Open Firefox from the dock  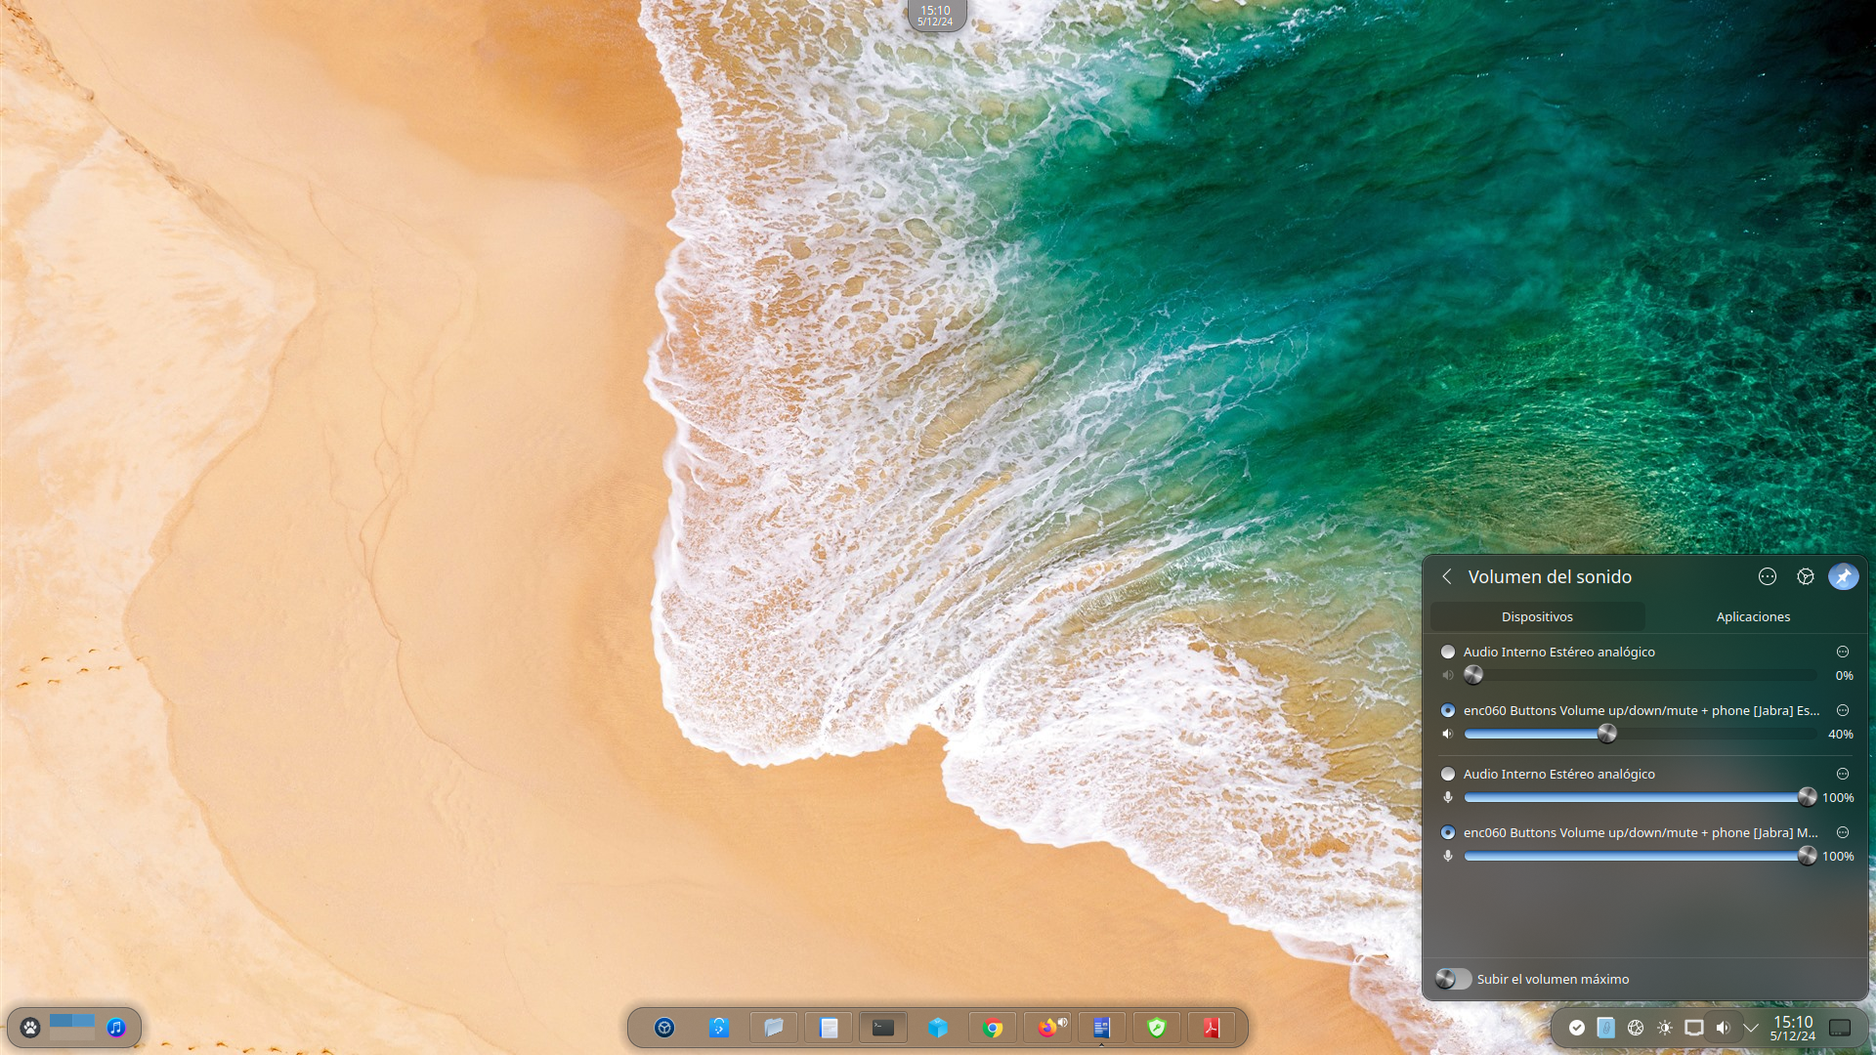[1047, 1028]
